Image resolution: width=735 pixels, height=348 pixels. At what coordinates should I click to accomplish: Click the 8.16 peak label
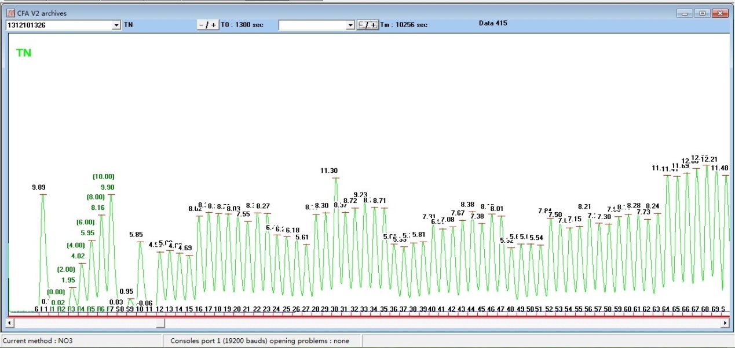point(97,208)
